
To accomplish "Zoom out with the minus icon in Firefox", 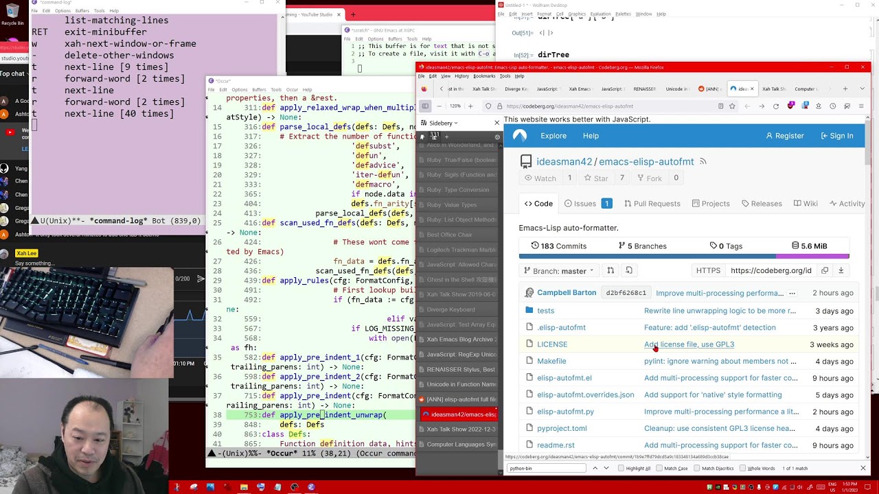I will tap(439, 106).
